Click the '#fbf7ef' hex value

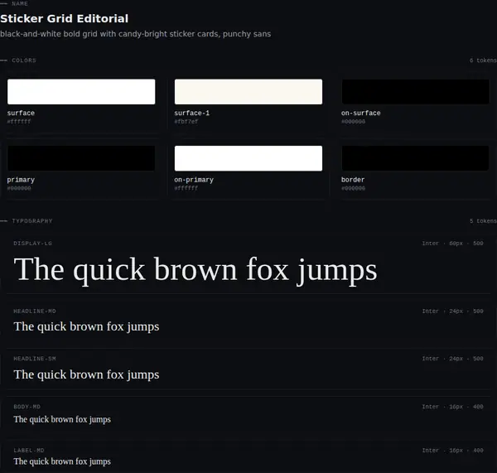(x=186, y=122)
